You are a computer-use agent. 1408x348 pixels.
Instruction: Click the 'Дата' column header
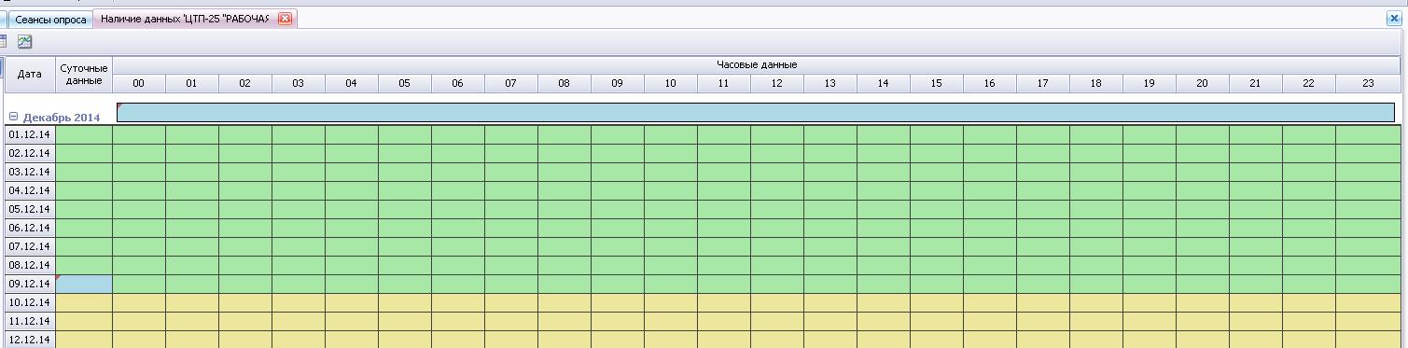click(x=30, y=74)
